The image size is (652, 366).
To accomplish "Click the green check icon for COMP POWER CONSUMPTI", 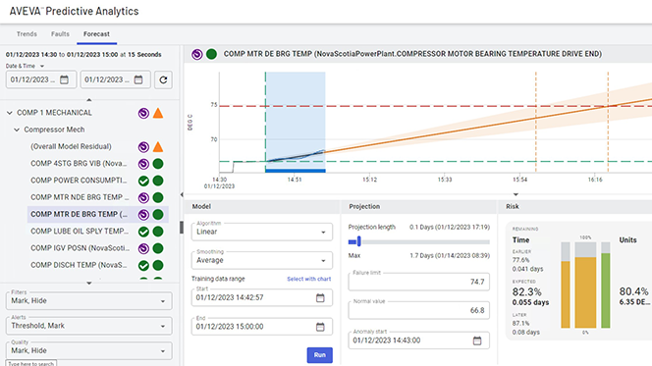I will [143, 181].
